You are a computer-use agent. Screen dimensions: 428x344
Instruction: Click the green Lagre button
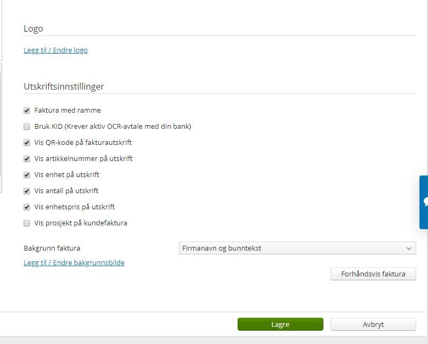pyautogui.click(x=280, y=324)
